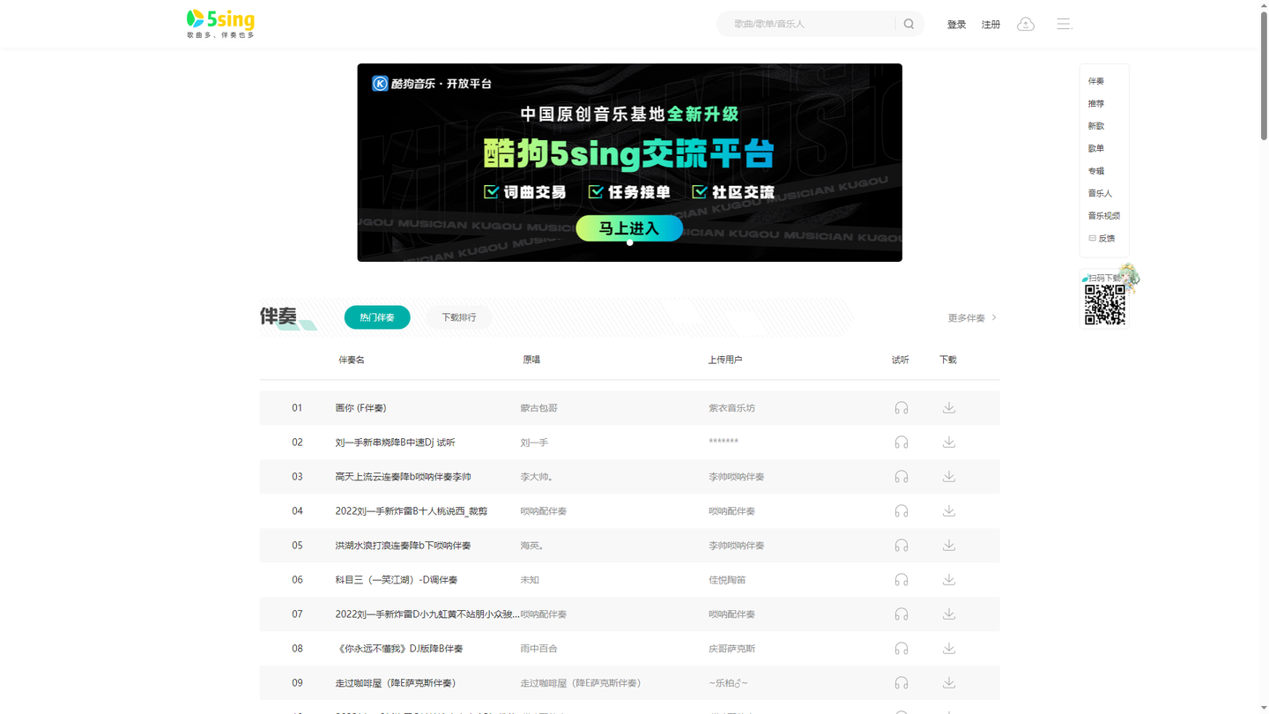Listen to 走过咖啡屋 accompaniment

coord(902,683)
